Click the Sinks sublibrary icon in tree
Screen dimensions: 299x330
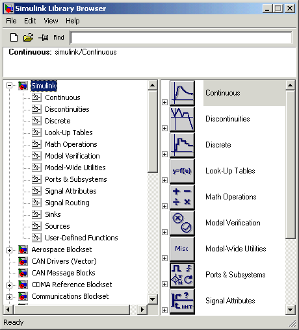(x=36, y=214)
